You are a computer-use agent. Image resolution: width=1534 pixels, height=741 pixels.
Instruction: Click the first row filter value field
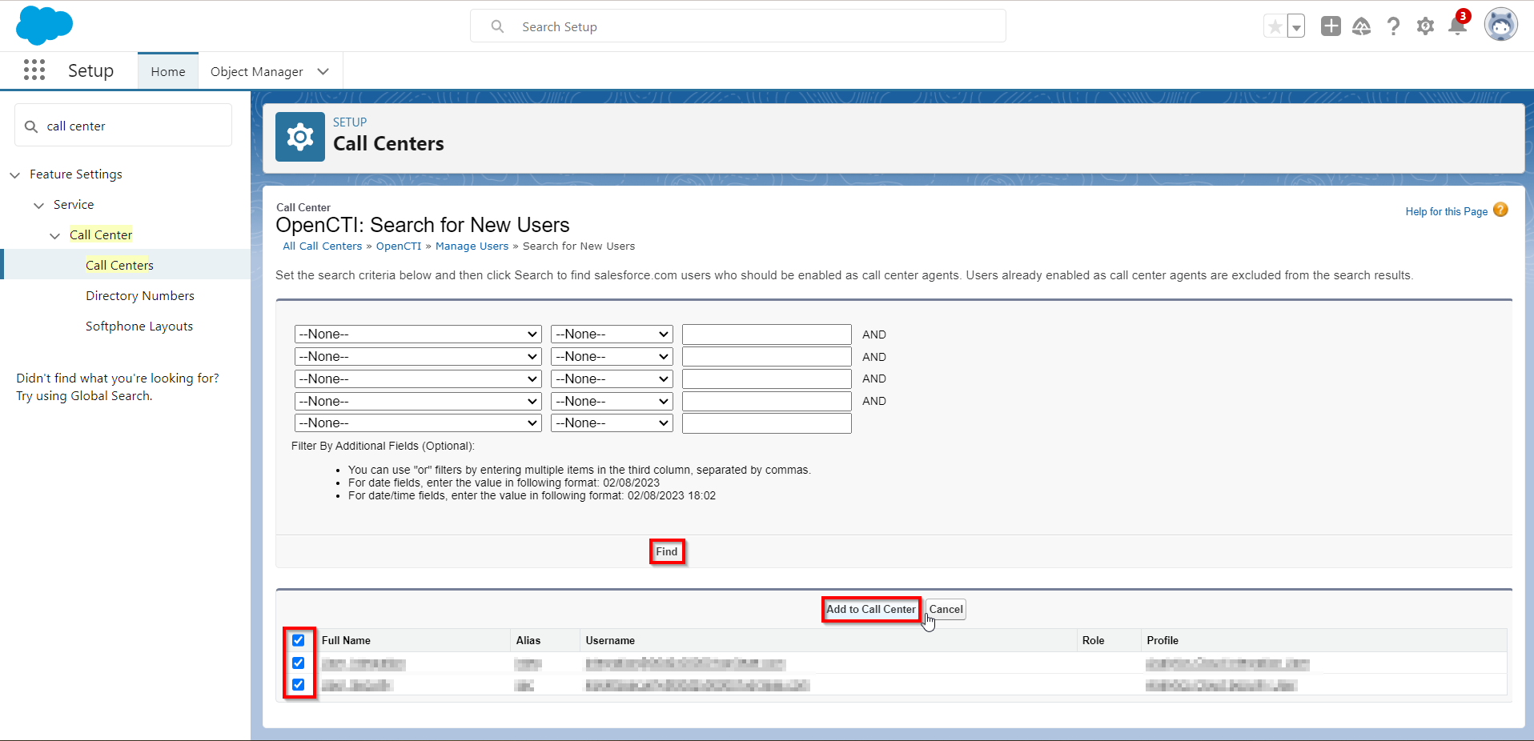(766, 334)
